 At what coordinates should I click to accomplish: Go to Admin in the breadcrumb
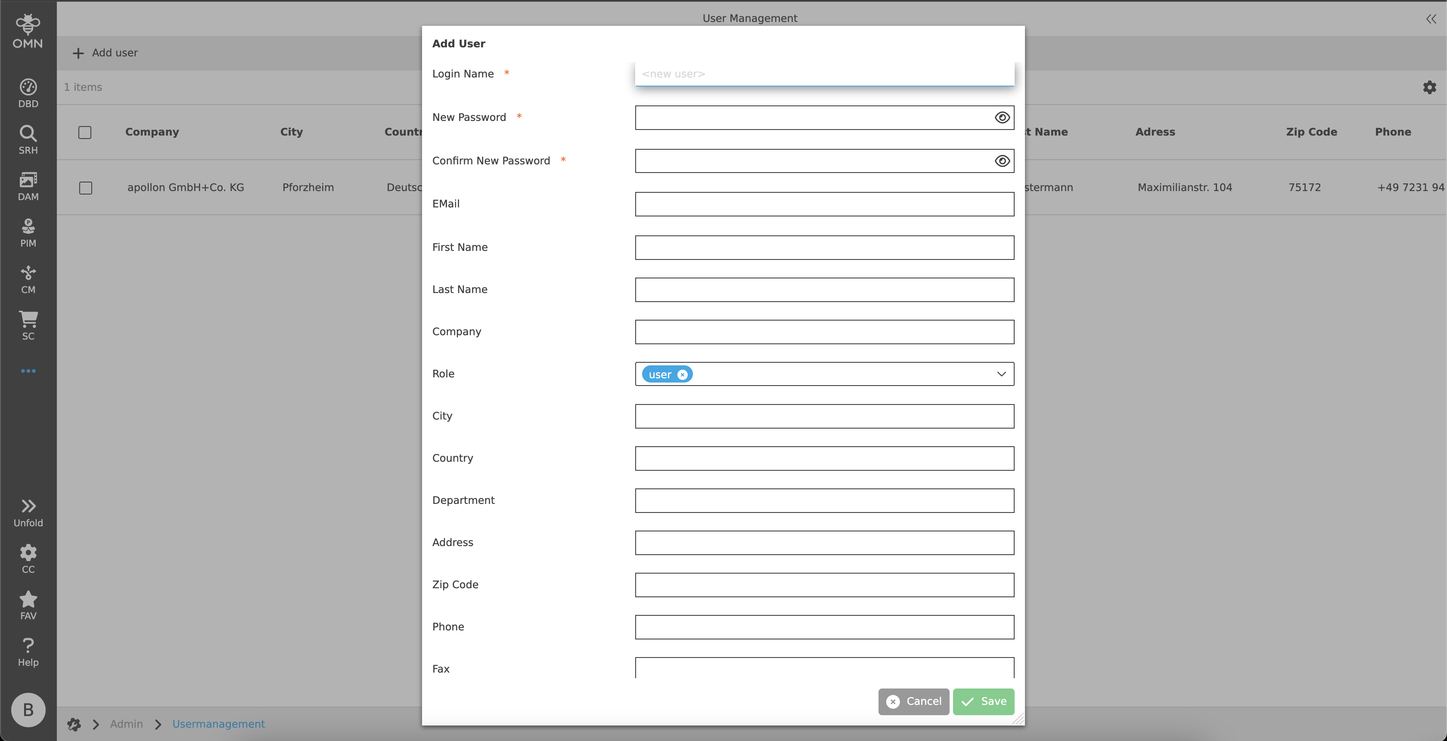click(x=126, y=724)
